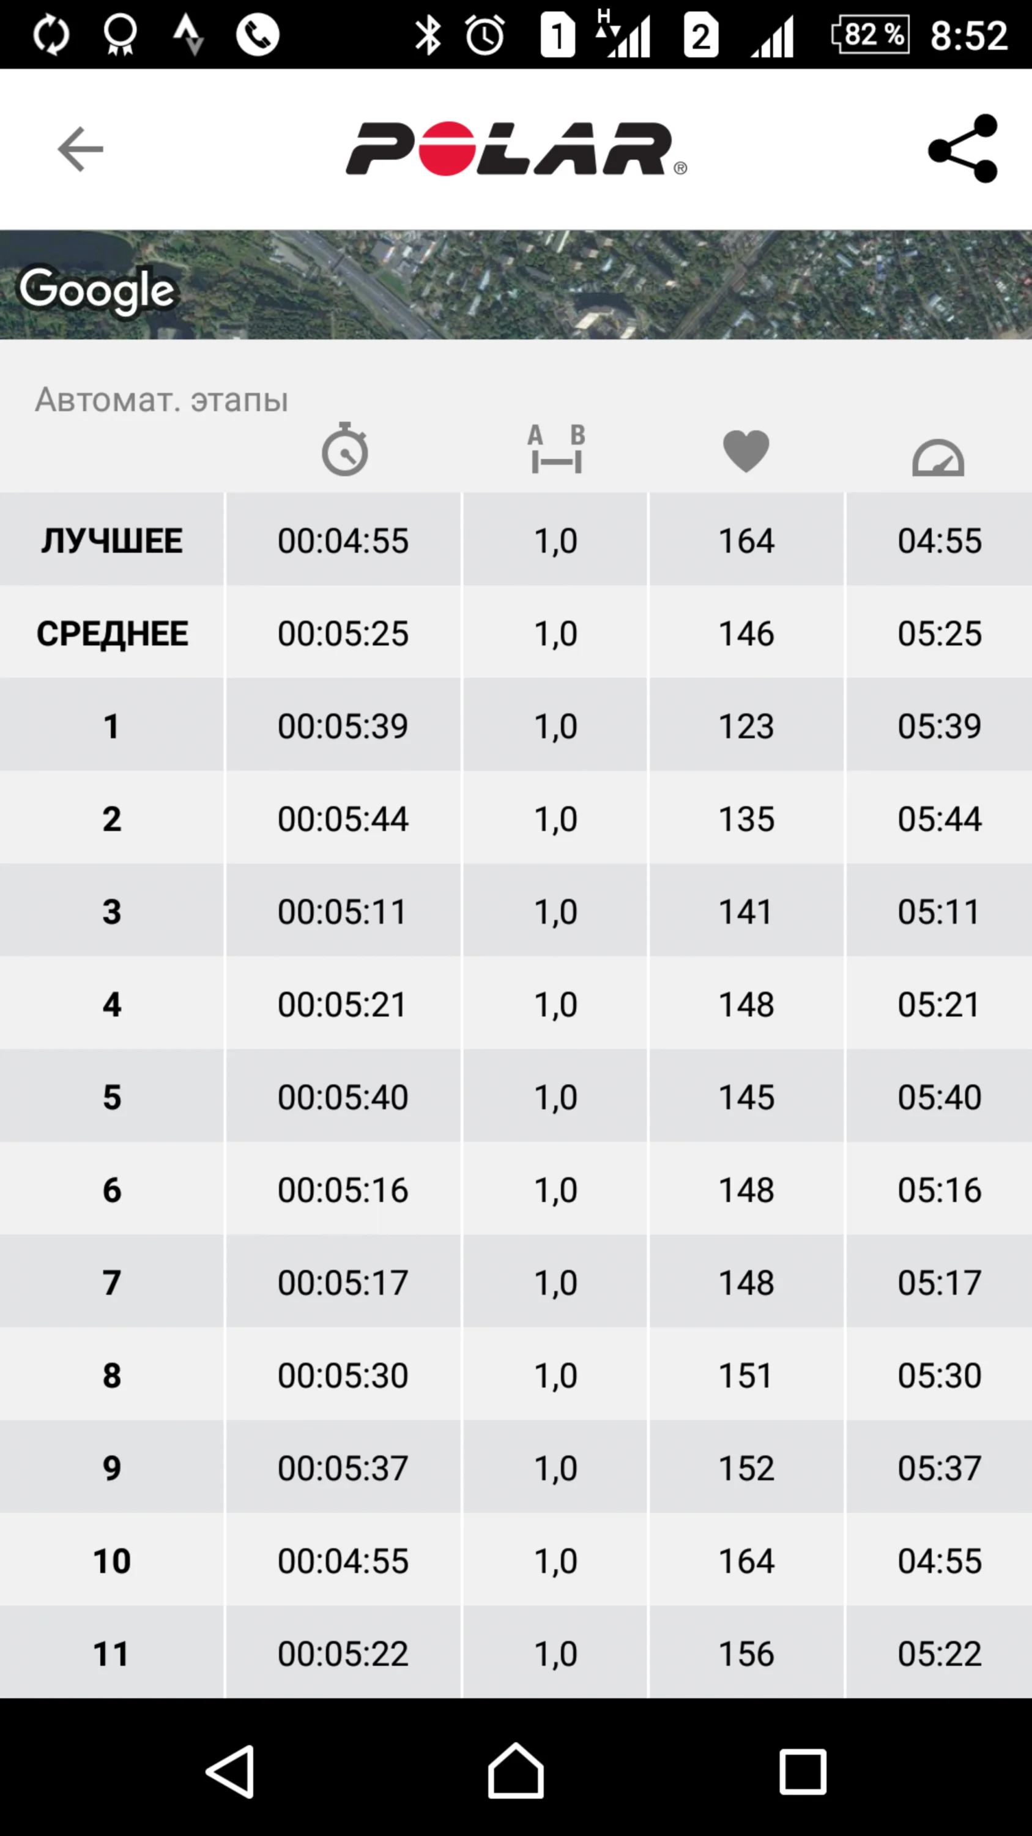Viewport: 1032px width, 1836px height.
Task: Select the СРЕДНЕЕ average row
Action: tap(112, 633)
